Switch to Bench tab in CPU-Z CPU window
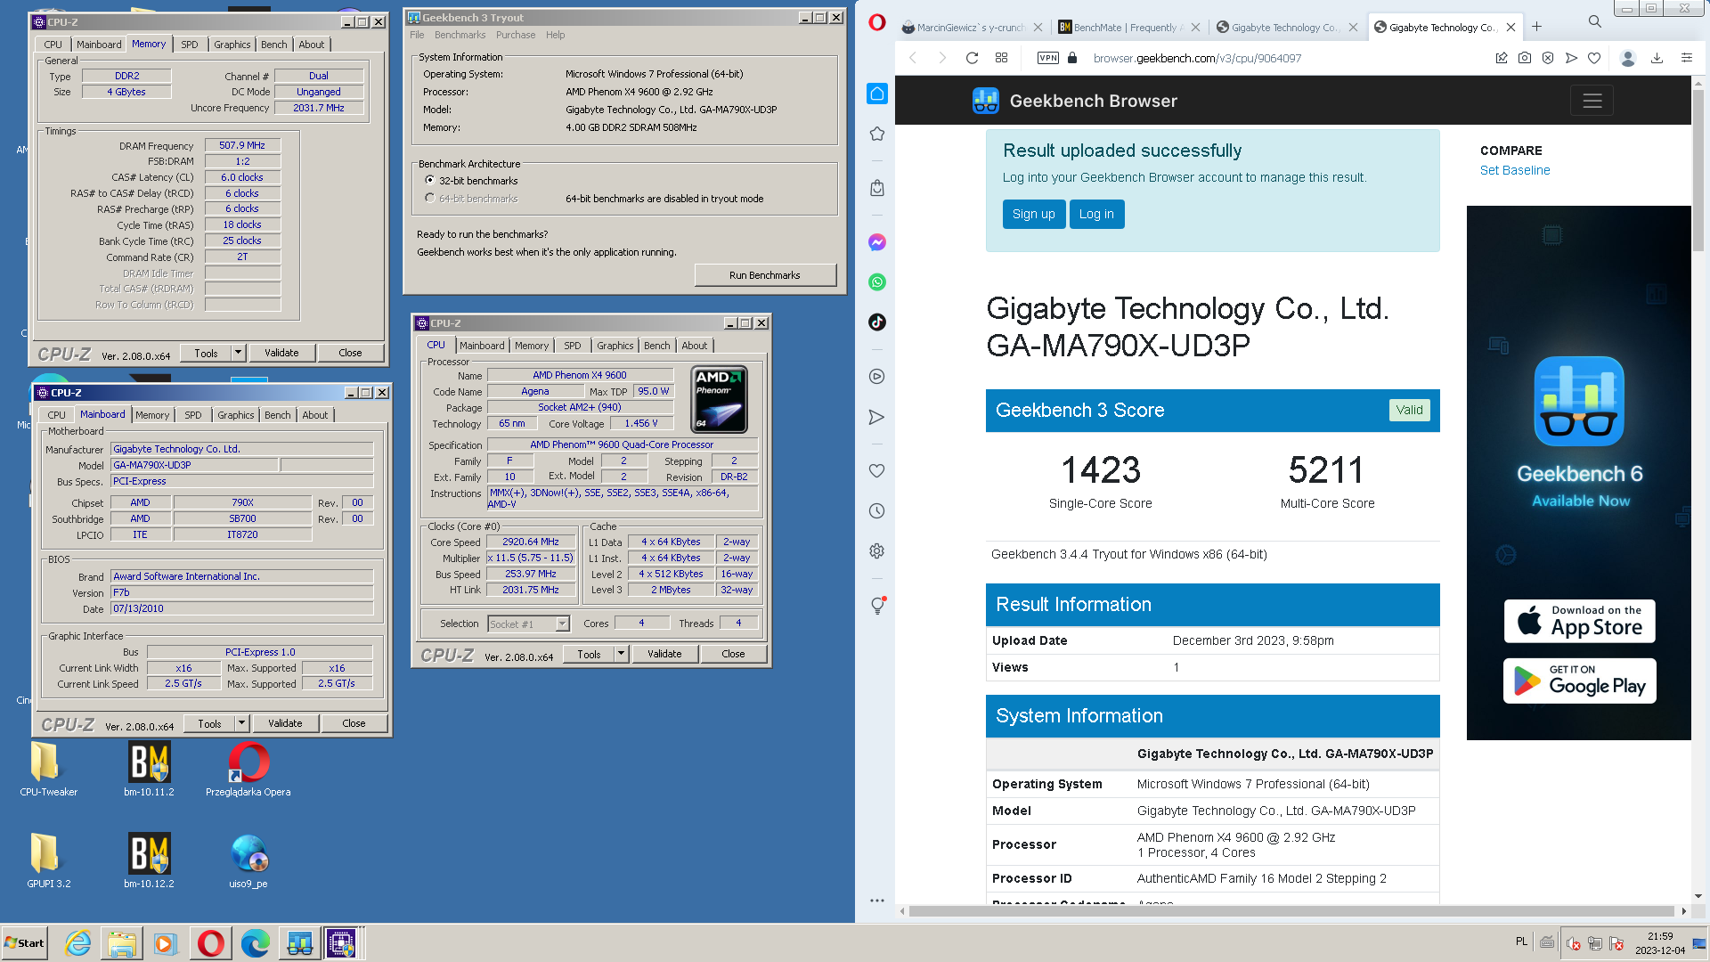 657,346
